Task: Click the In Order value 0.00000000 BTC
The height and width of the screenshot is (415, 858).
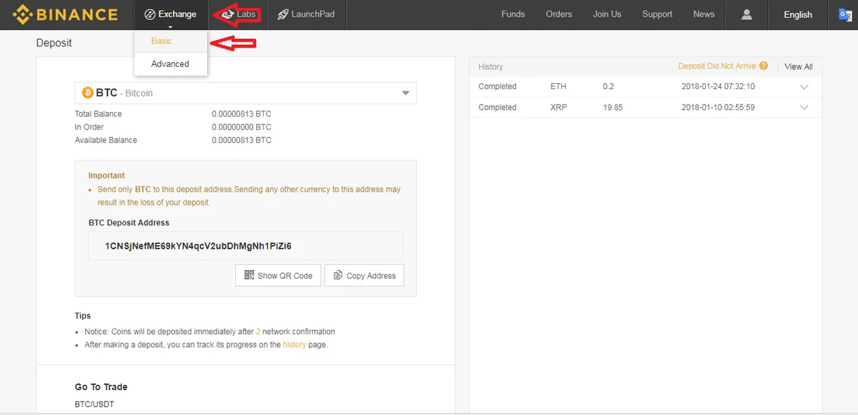Action: (x=241, y=127)
